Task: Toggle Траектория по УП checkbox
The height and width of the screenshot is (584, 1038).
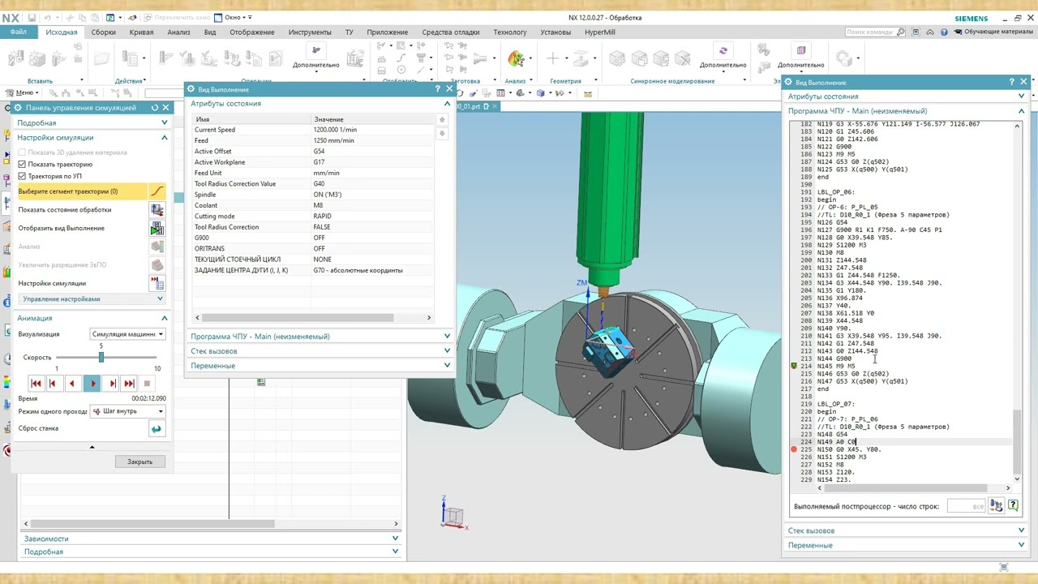Action: (x=22, y=176)
